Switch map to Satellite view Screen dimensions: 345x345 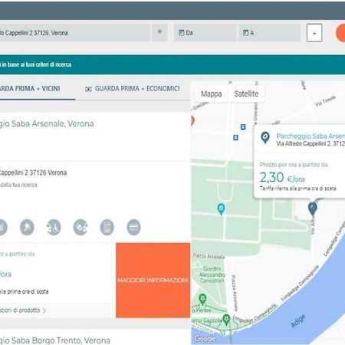tap(246, 94)
